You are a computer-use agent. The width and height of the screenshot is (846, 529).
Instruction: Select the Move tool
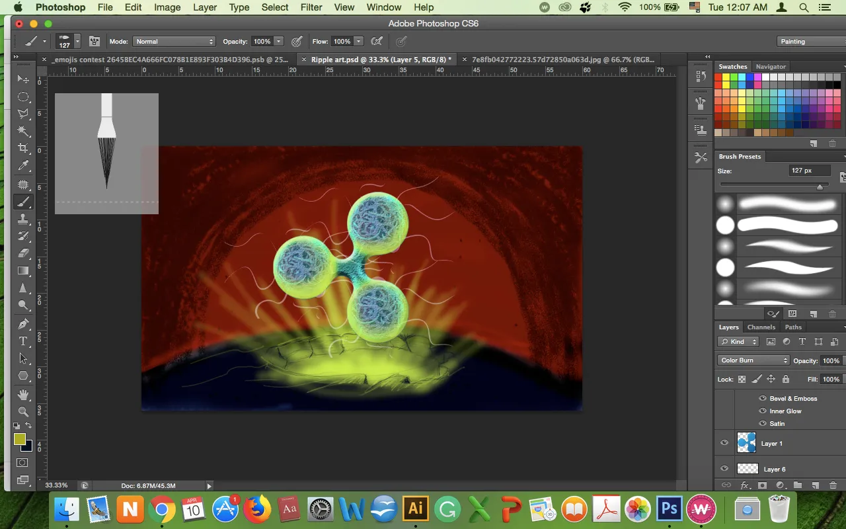point(23,79)
